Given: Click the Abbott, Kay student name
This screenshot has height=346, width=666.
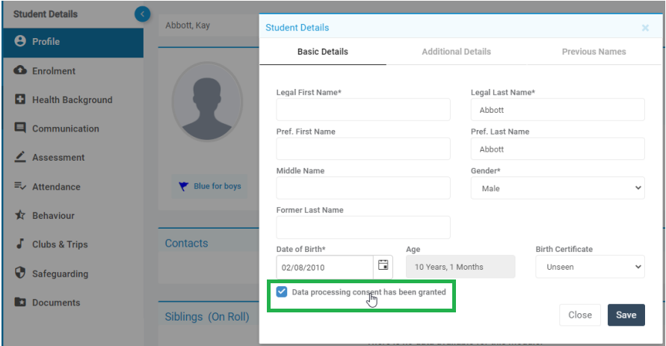Looking at the screenshot, I should point(188,25).
